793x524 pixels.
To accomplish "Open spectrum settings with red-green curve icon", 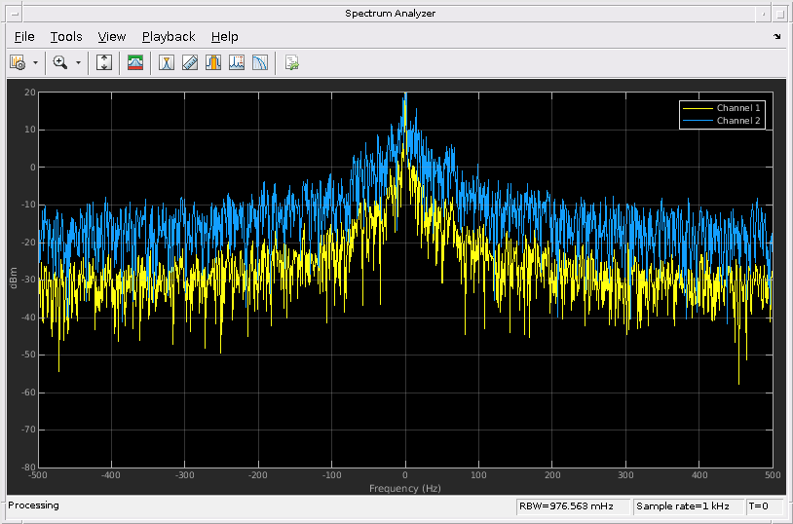I will coord(135,62).
